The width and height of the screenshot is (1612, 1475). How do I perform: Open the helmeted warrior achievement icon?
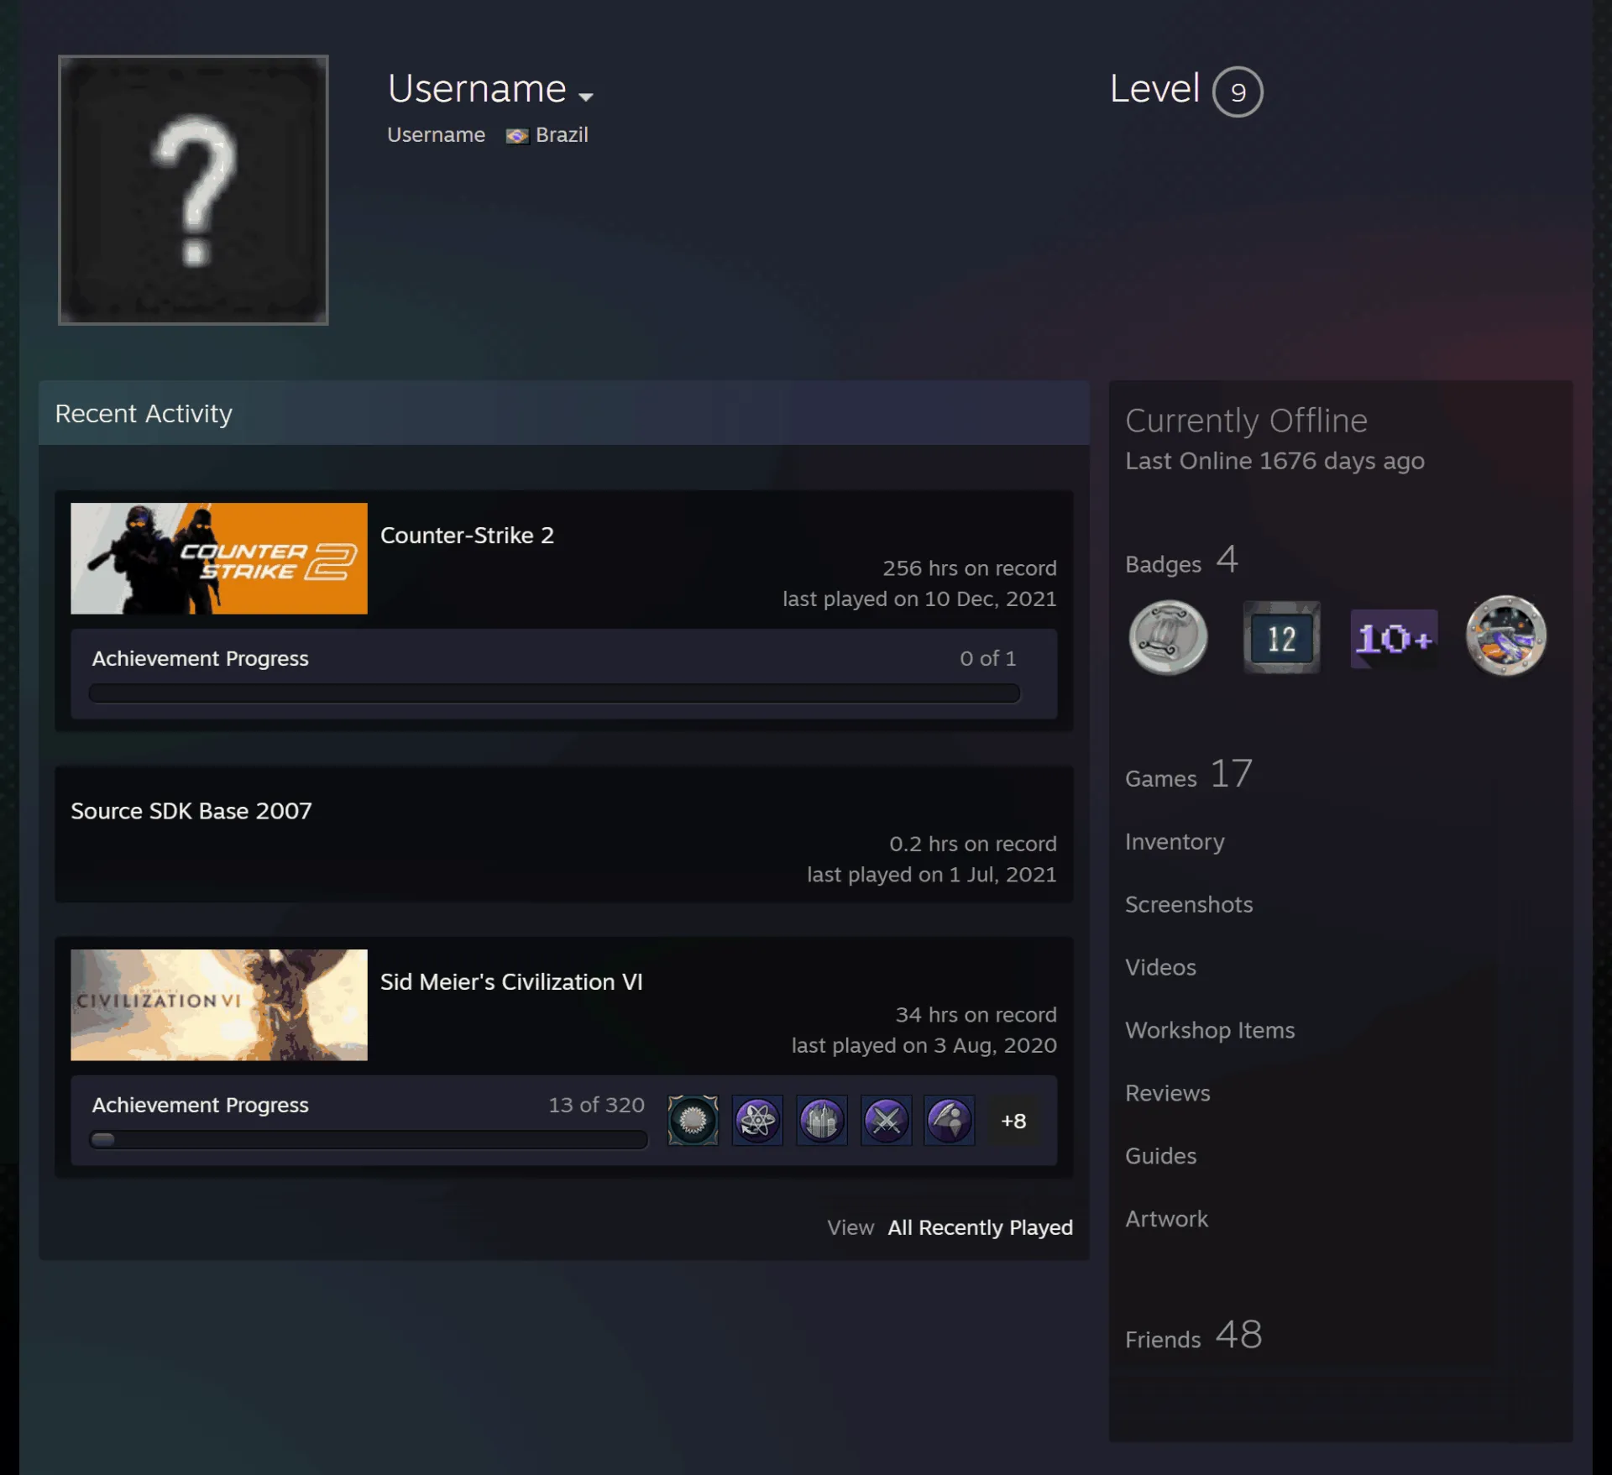(950, 1120)
